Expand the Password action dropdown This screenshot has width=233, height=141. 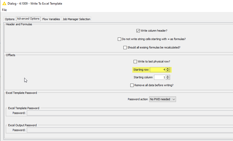coord(162,99)
